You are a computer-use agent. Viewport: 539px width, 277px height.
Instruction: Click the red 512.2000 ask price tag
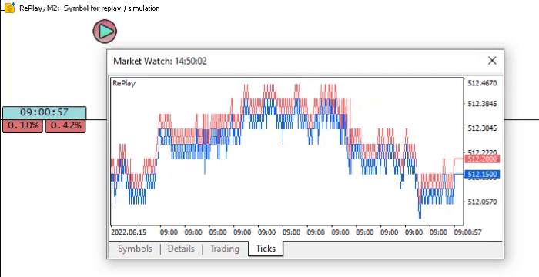tap(482, 159)
